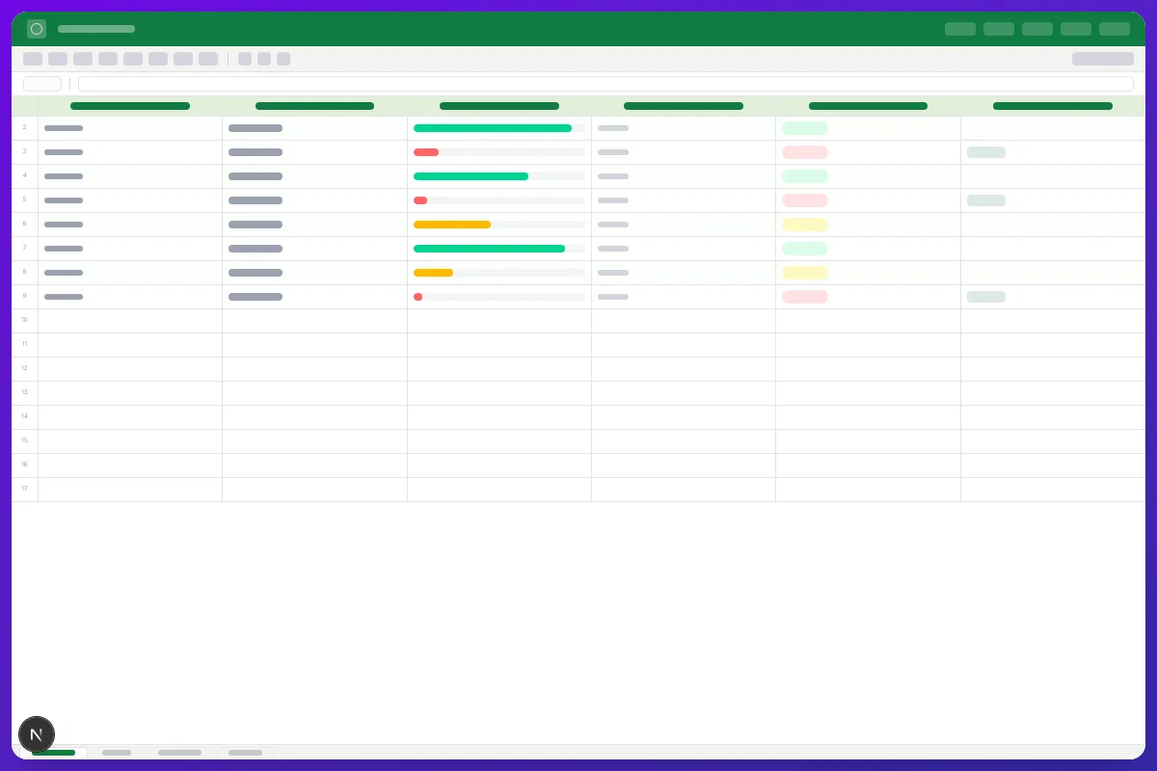This screenshot has width=1157, height=771.
Task: Click the red progress bar in row 3
Action: pos(426,152)
